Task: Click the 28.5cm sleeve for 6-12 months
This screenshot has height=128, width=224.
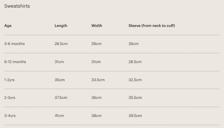Action: (135, 62)
